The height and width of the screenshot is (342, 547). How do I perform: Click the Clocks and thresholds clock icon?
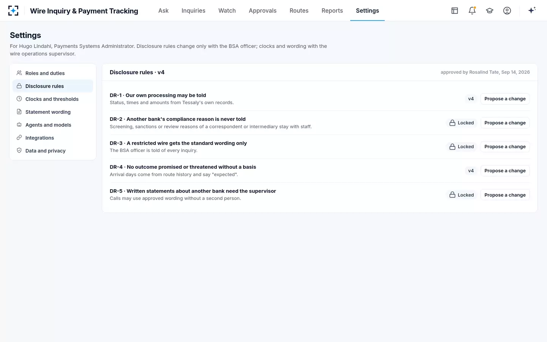[x=19, y=99]
